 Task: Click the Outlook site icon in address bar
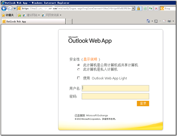click(19, 8)
